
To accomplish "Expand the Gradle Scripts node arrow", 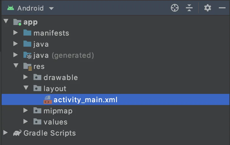I will 5,132.
